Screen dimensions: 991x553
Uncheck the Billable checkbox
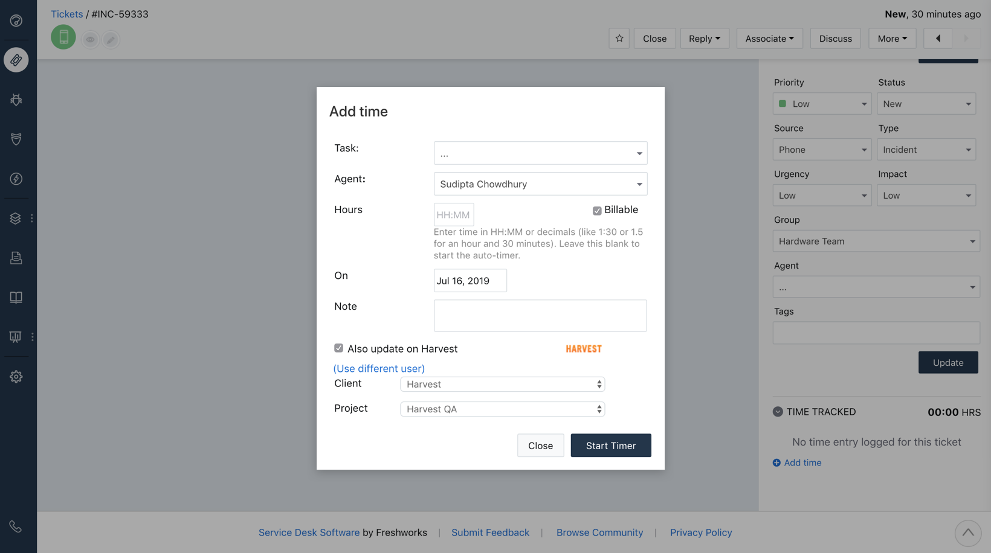596,210
